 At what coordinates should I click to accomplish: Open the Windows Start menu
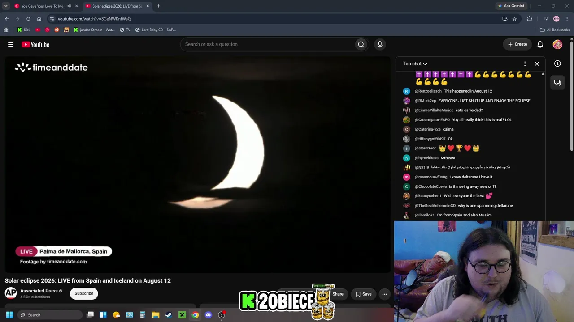[9, 315]
